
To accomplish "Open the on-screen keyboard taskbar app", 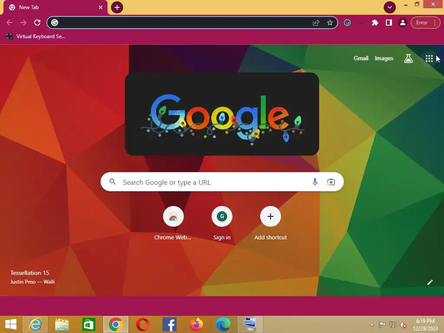I will click(x=250, y=324).
